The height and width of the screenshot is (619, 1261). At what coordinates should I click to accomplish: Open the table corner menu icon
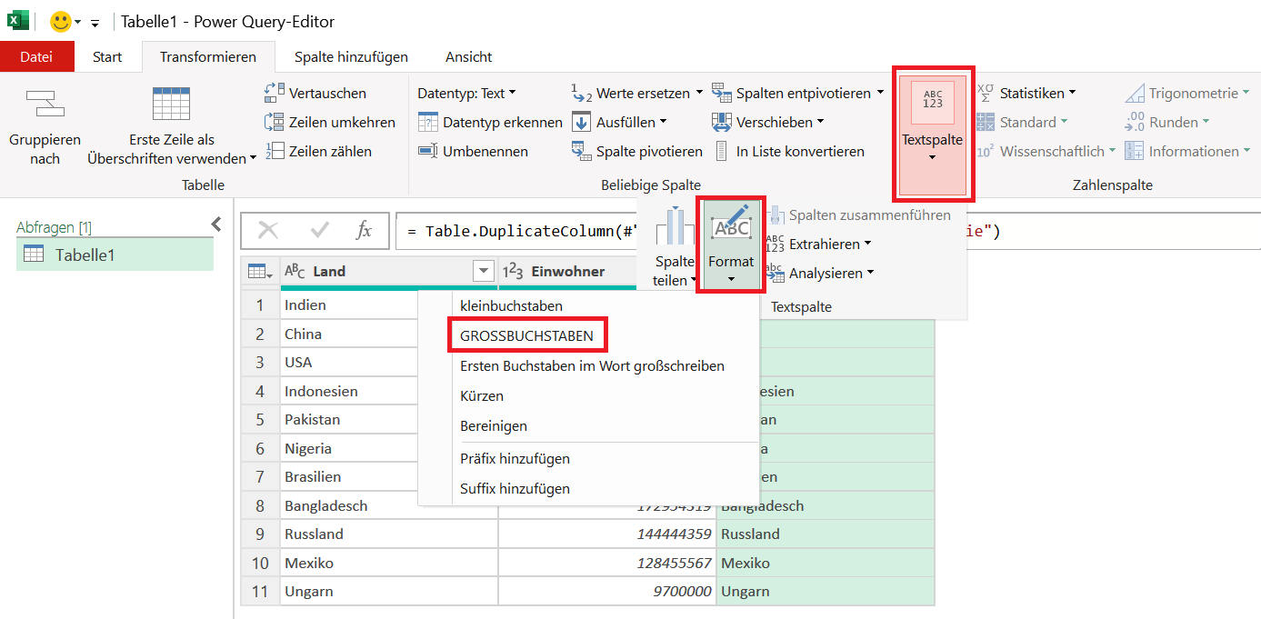tap(260, 271)
